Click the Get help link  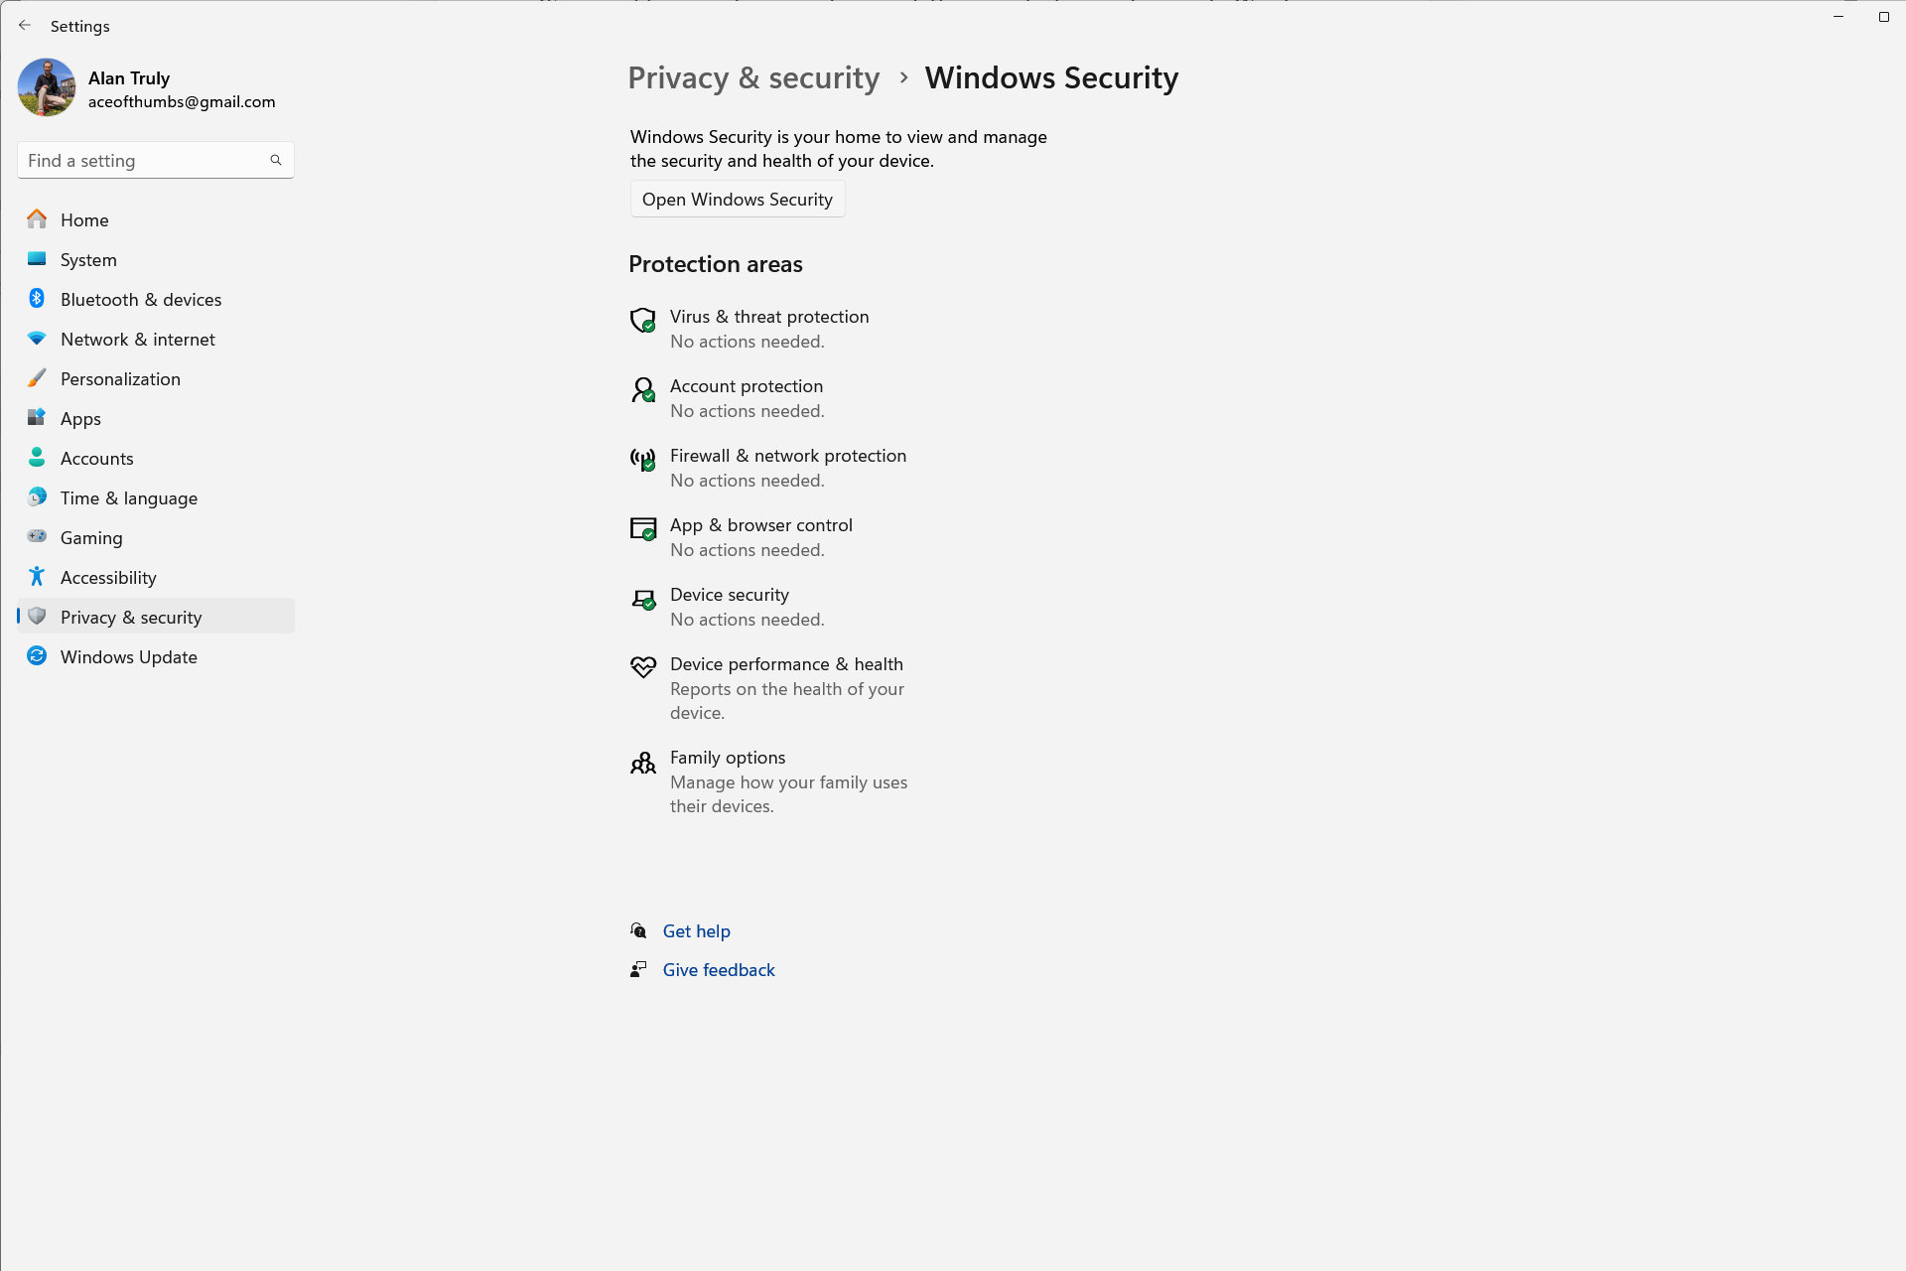pos(695,930)
